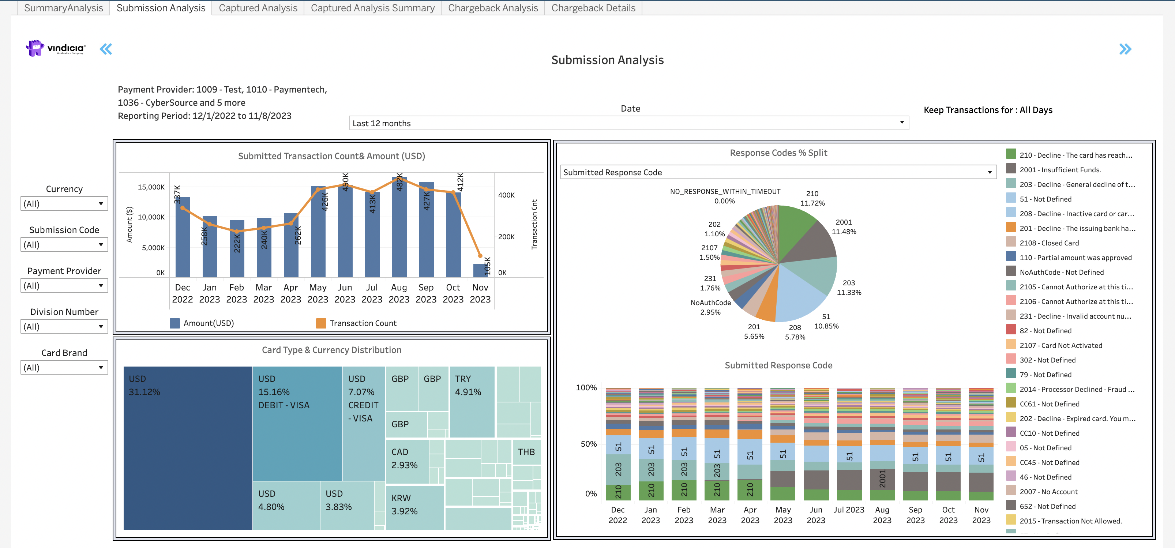Click legend swatch for 201 issuing bank
Screen dimensions: 1175x548
[x=1011, y=228]
